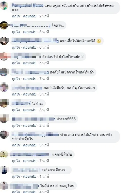Open profile picture next to ไร้สาระ comment

[x=4, y=103]
